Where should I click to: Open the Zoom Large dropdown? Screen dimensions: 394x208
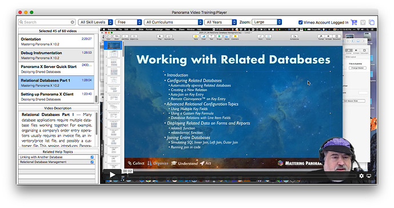point(266,22)
